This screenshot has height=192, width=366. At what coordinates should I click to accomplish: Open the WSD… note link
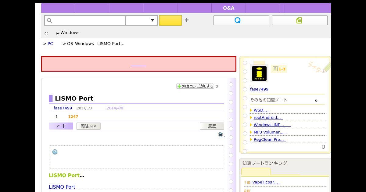click(261, 110)
